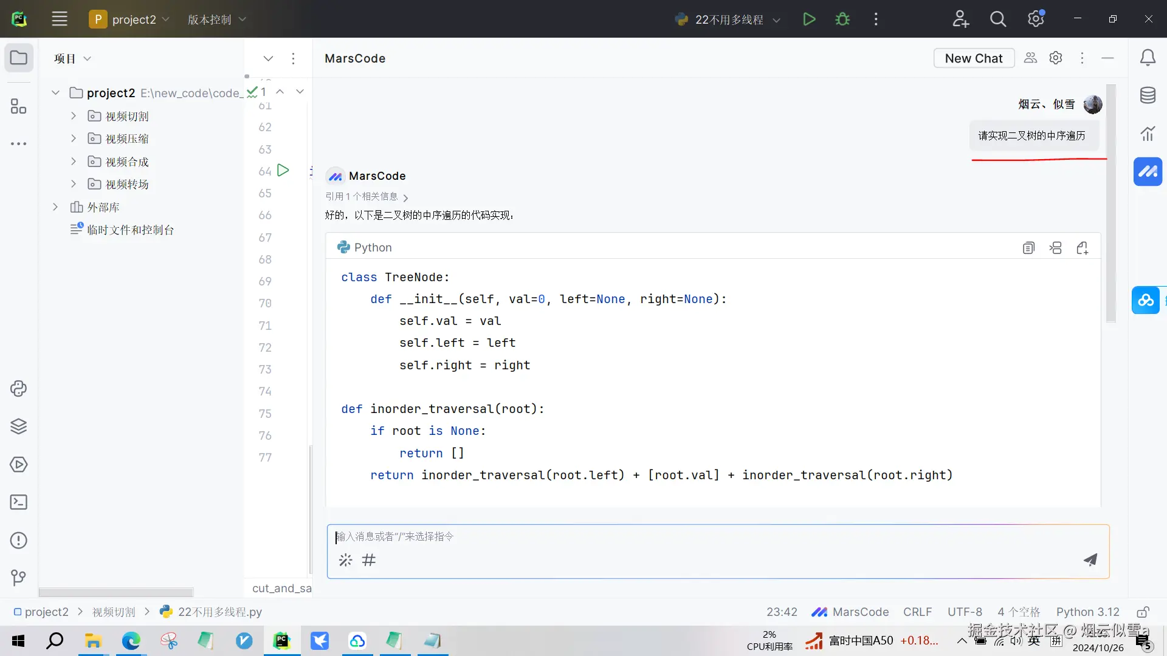The image size is (1167, 656).
Task: Click the insert code at cursor icon
Action: [x=1056, y=248]
